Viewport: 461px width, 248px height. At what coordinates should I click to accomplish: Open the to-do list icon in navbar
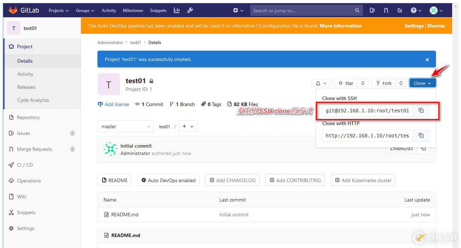point(400,11)
